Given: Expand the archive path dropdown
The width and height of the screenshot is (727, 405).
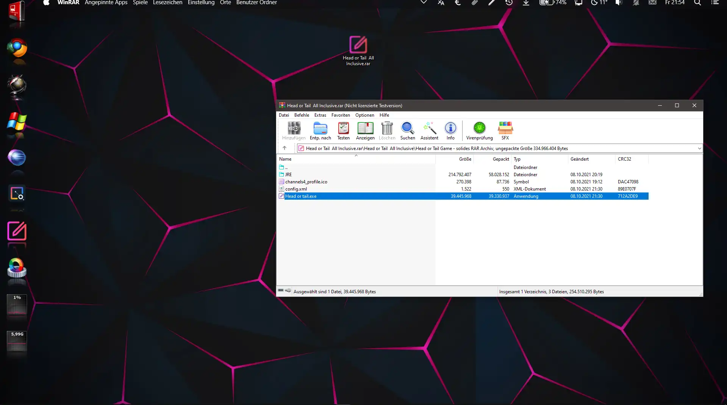Looking at the screenshot, I should (x=699, y=149).
